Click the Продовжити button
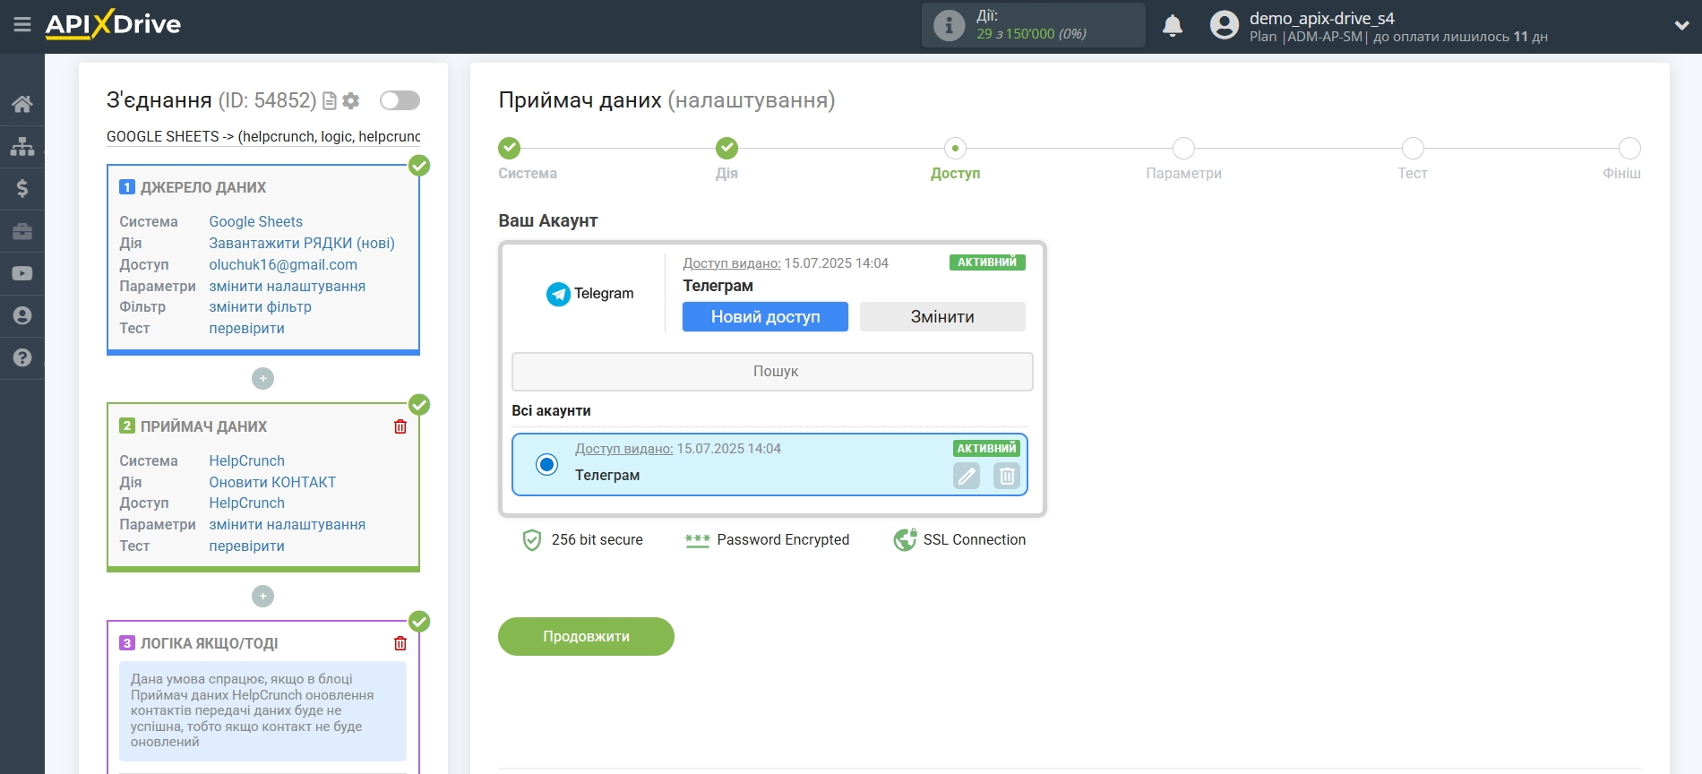1702x774 pixels. click(x=586, y=636)
